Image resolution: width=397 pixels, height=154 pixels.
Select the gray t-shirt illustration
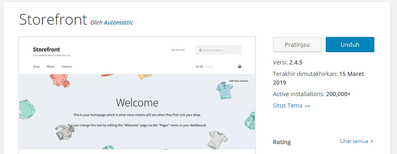click(x=217, y=140)
